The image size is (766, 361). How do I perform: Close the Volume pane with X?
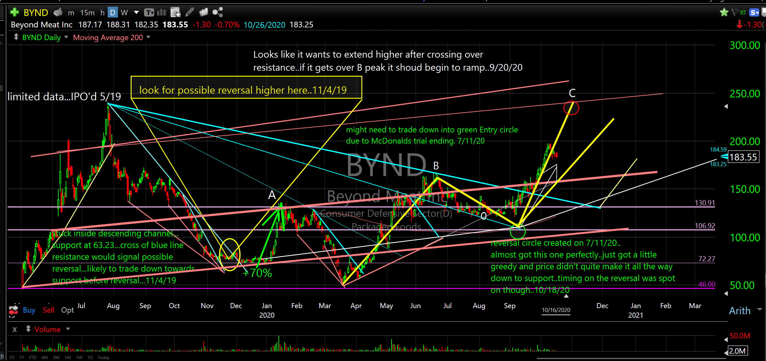15,329
